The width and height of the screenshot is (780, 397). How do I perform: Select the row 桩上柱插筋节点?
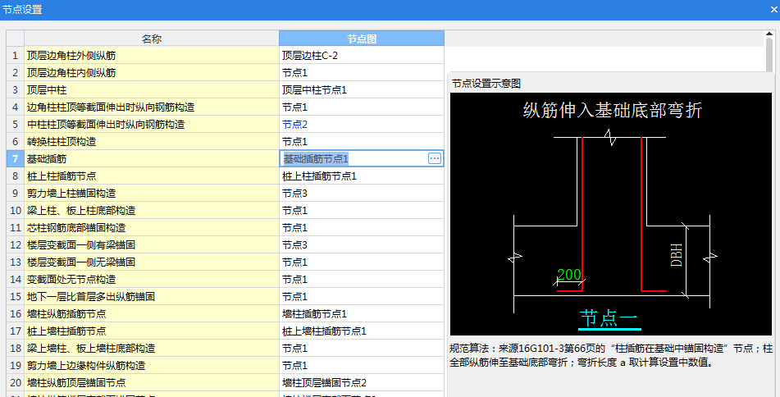[152, 176]
